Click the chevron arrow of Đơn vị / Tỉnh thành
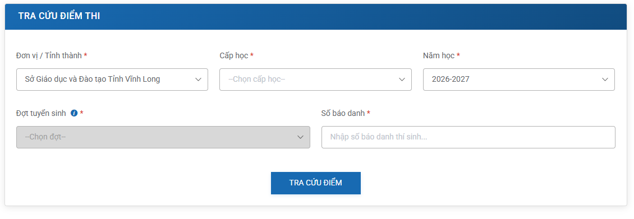The height and width of the screenshot is (219, 634). click(x=198, y=80)
